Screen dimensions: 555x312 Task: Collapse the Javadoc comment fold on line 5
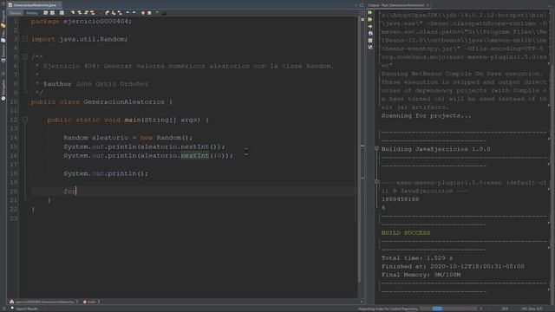(25, 56)
